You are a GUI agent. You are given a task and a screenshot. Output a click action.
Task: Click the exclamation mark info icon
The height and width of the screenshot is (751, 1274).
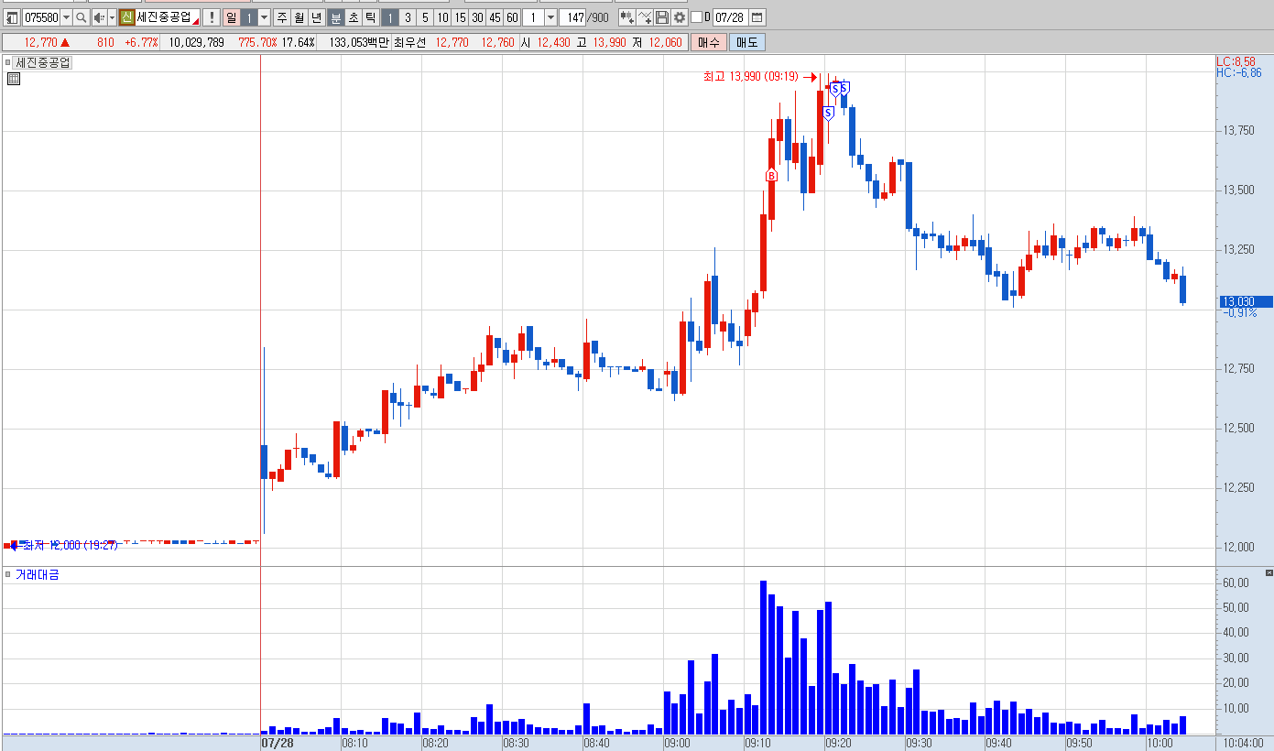click(211, 17)
